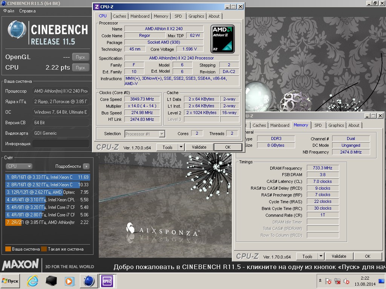Launch Windows Media Player taskbar icon
The width and height of the screenshot is (386, 289).
70,281
